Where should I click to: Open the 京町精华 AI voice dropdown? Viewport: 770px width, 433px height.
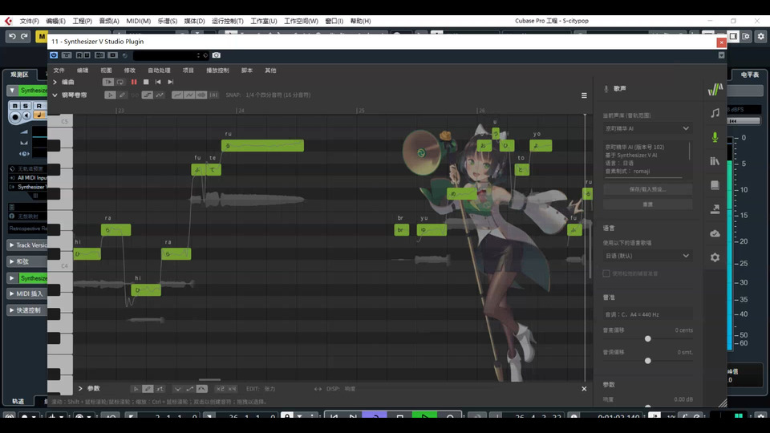[646, 128]
